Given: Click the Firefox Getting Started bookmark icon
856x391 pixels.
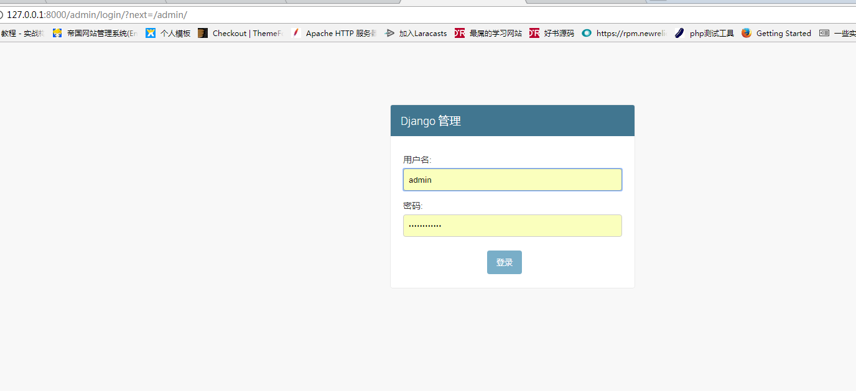Looking at the screenshot, I should pyautogui.click(x=747, y=34).
